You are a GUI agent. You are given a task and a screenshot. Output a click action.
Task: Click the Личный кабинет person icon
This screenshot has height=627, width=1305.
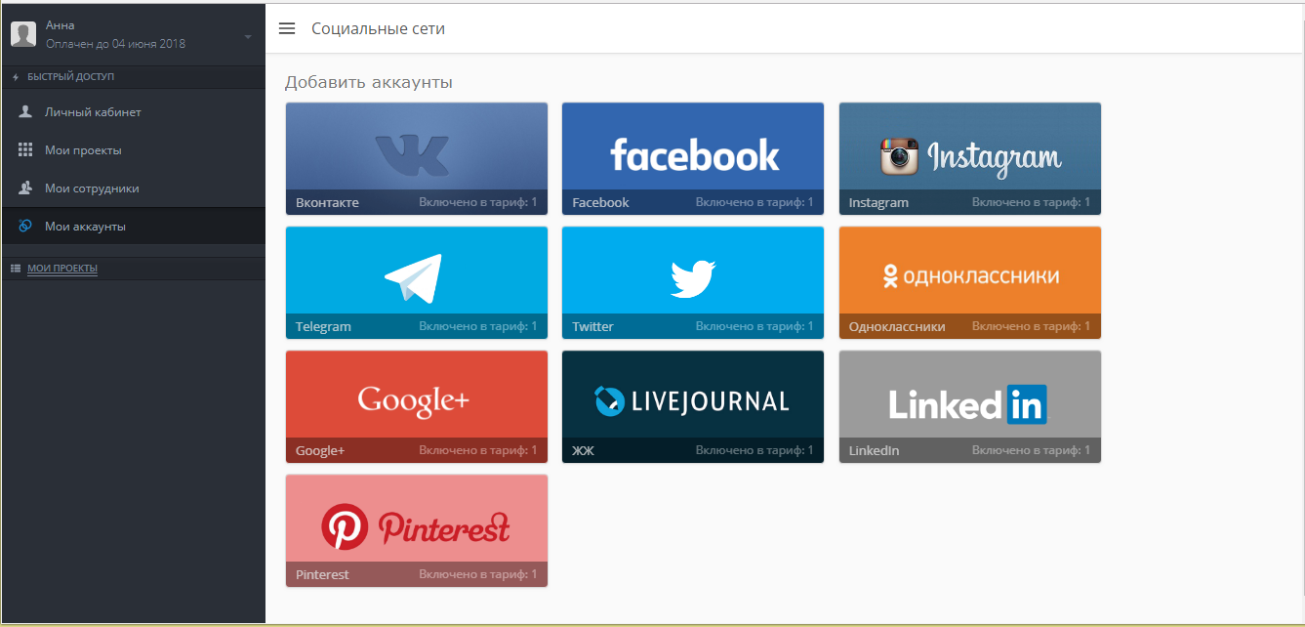click(x=25, y=111)
